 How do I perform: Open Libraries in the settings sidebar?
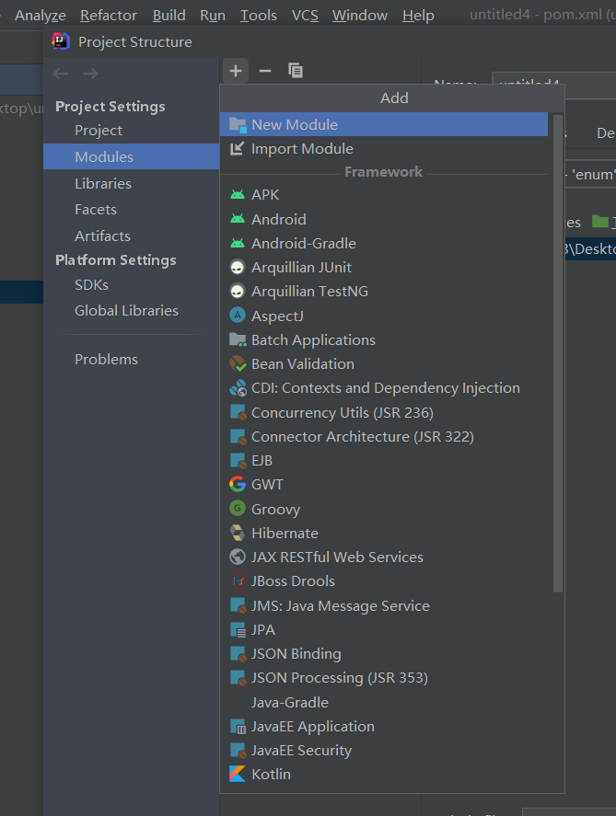click(103, 184)
